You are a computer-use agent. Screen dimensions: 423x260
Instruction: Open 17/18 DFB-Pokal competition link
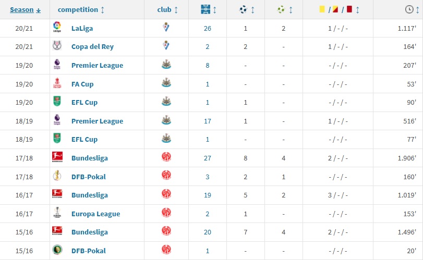coord(89,177)
